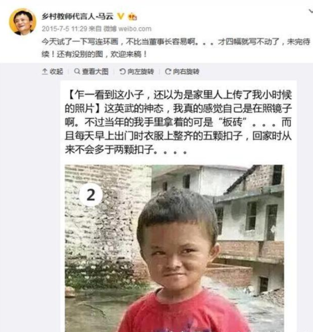This screenshot has height=332, width=313.
Task: Click the circled number 2 marker
Action: tap(91, 195)
